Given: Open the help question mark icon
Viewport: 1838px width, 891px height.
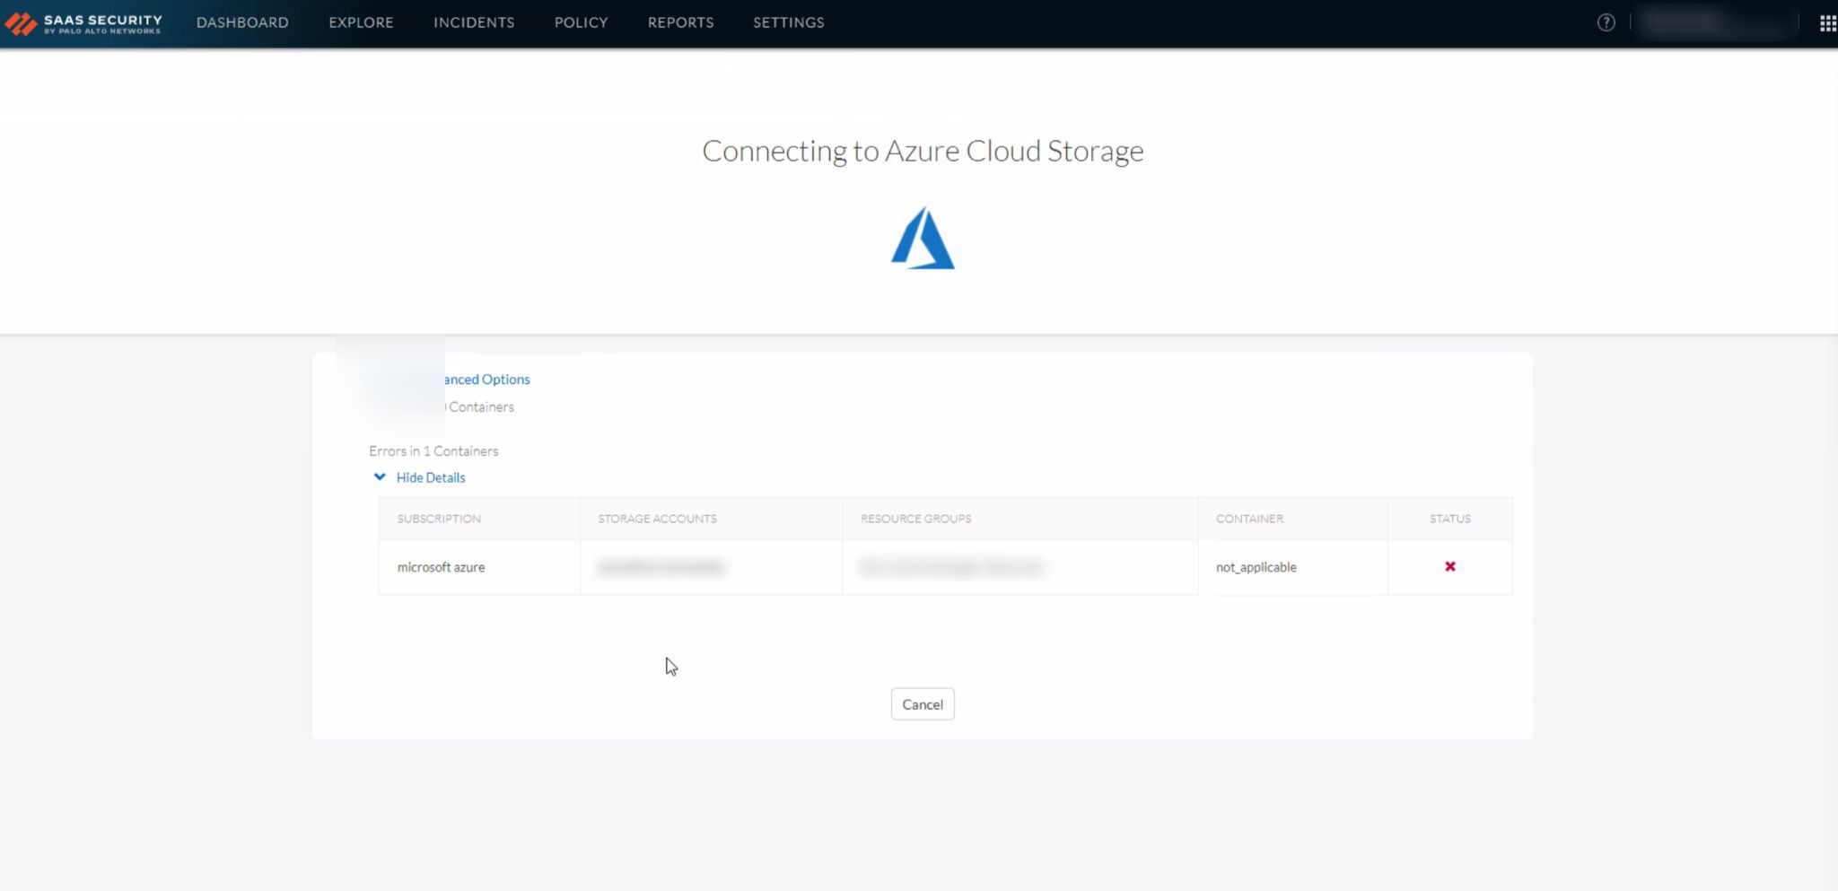Looking at the screenshot, I should click(1606, 23).
